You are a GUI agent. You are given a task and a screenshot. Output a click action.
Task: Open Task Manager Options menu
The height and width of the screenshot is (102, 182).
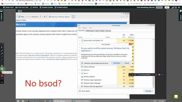[x=85, y=28]
